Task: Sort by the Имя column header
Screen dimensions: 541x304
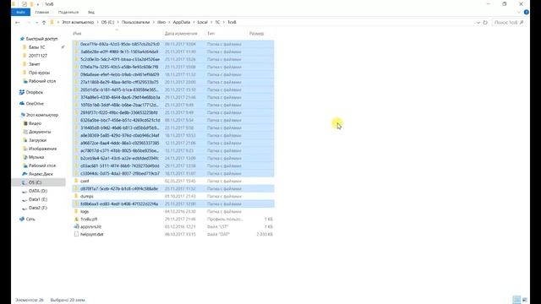Action: pos(77,34)
